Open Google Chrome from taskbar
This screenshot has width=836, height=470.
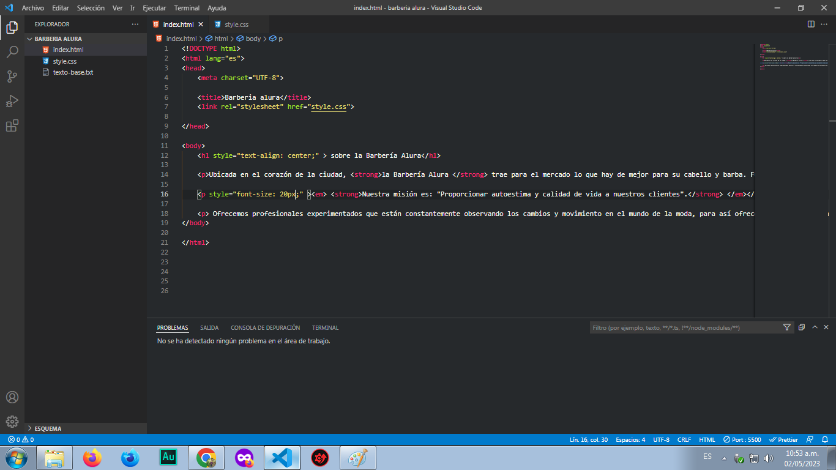point(206,458)
